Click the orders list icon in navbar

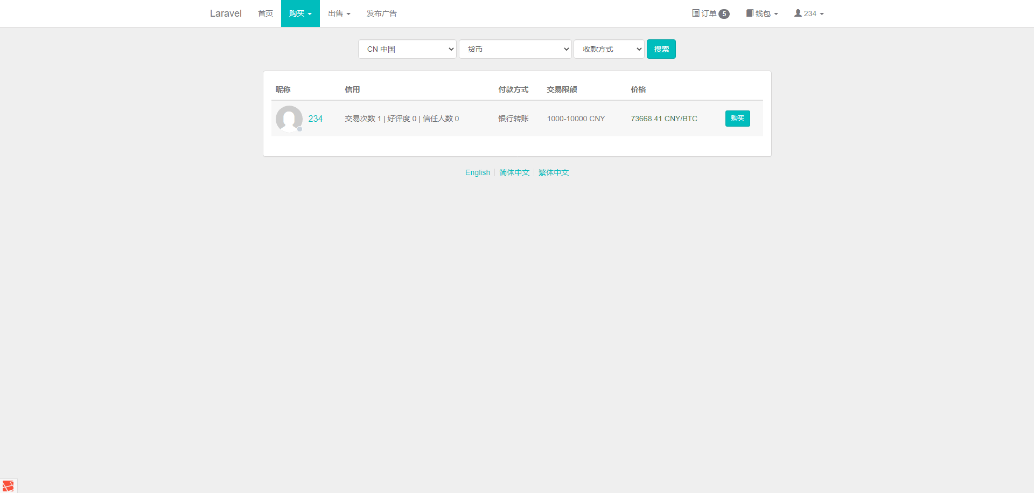[x=695, y=13]
